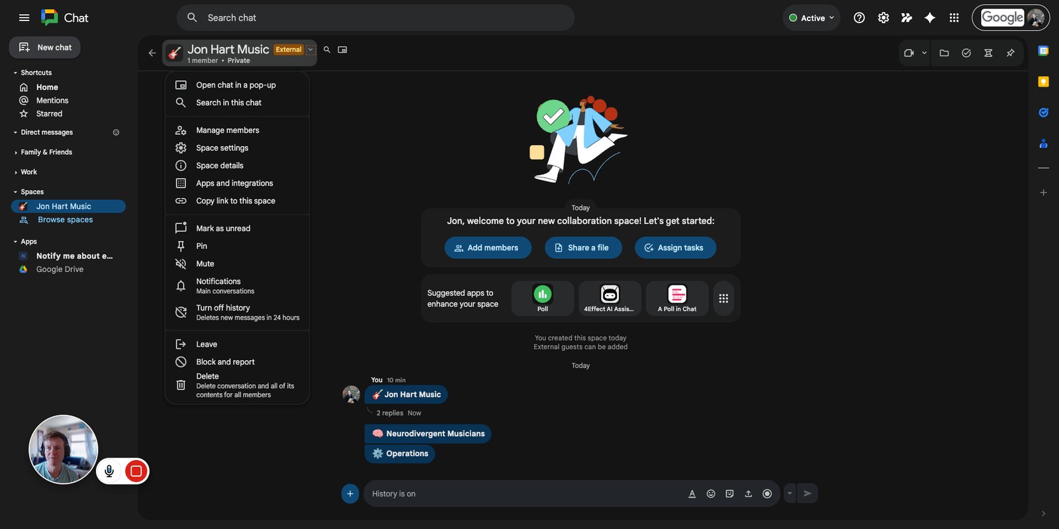Open Google Keep side panel icon
The width and height of the screenshot is (1059, 529).
[x=1043, y=81]
